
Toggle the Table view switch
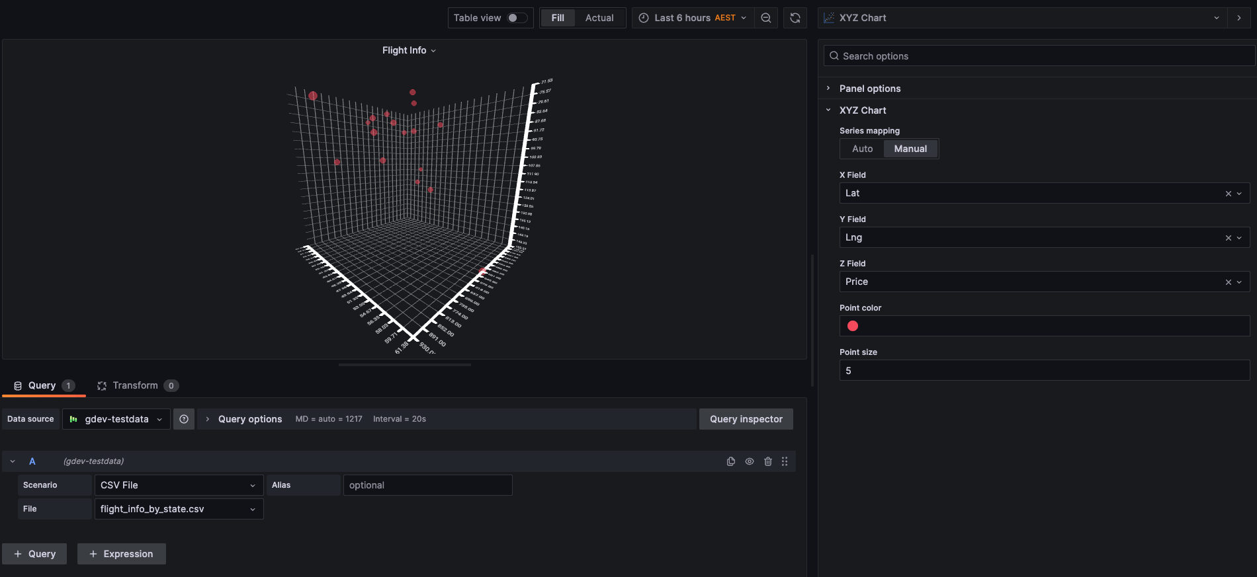pyautogui.click(x=517, y=18)
